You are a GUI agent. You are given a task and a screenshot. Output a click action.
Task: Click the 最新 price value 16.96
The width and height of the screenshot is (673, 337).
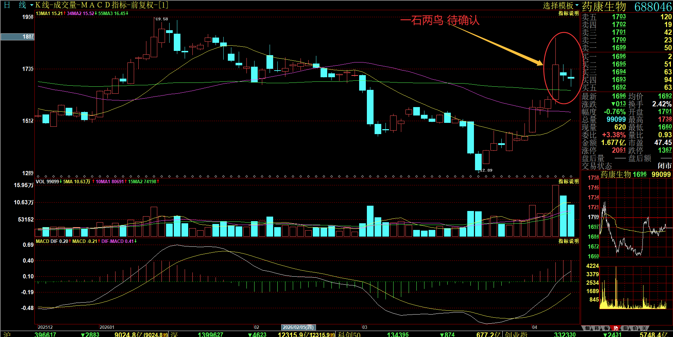coord(619,96)
